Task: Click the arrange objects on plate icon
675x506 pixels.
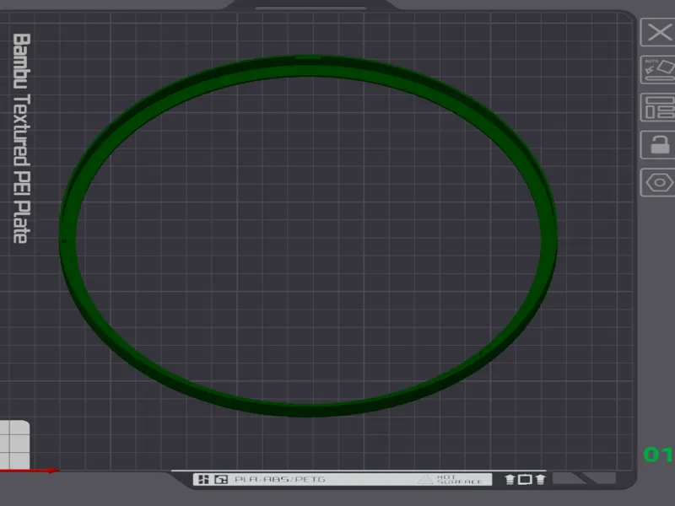Action: pos(658,107)
